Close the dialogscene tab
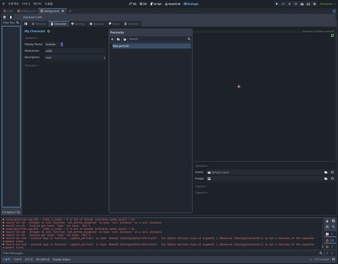Screen dimensions: 338x264 point(63,11)
